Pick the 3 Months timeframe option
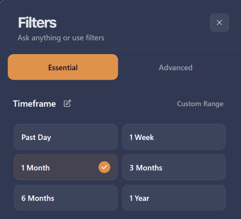Image resolution: width=241 pixels, height=219 pixels. [x=174, y=167]
